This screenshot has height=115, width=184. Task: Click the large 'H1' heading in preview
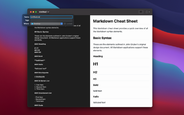[x=95, y=64]
